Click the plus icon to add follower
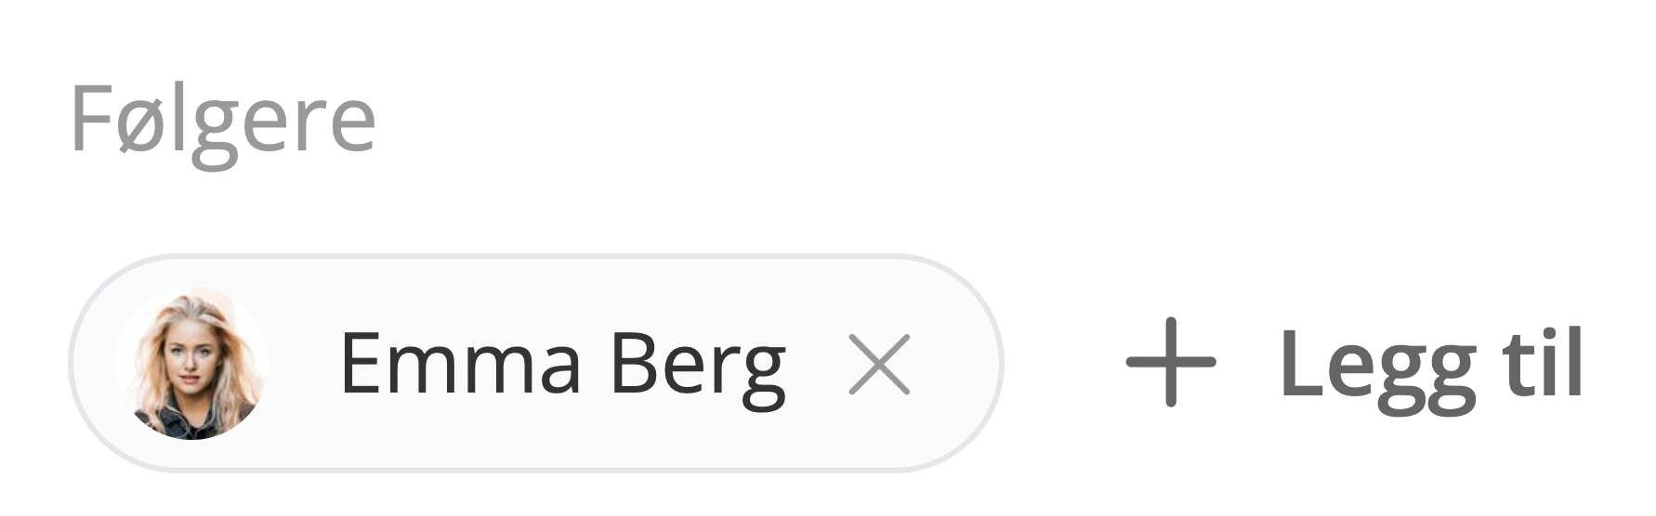Viewport: 1656px width, 516px height. point(1170,362)
